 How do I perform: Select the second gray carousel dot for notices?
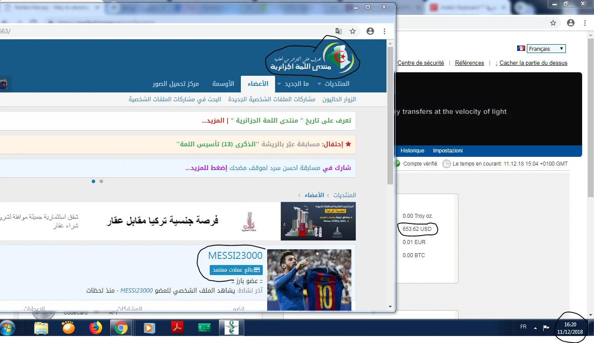(101, 181)
